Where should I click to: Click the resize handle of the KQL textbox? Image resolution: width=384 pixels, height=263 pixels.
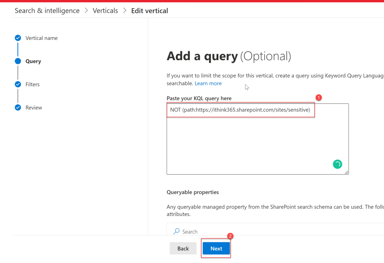pyautogui.click(x=346, y=172)
